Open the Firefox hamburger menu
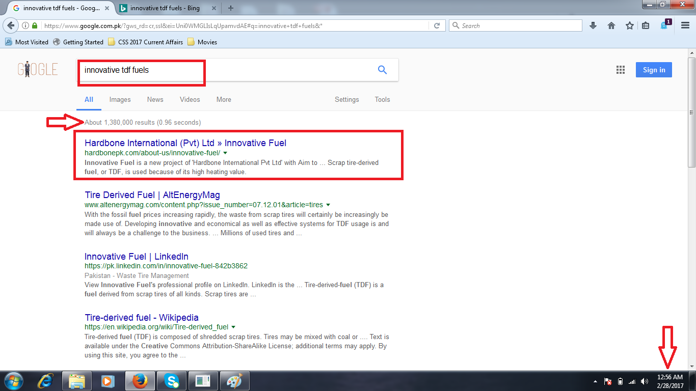 (685, 25)
